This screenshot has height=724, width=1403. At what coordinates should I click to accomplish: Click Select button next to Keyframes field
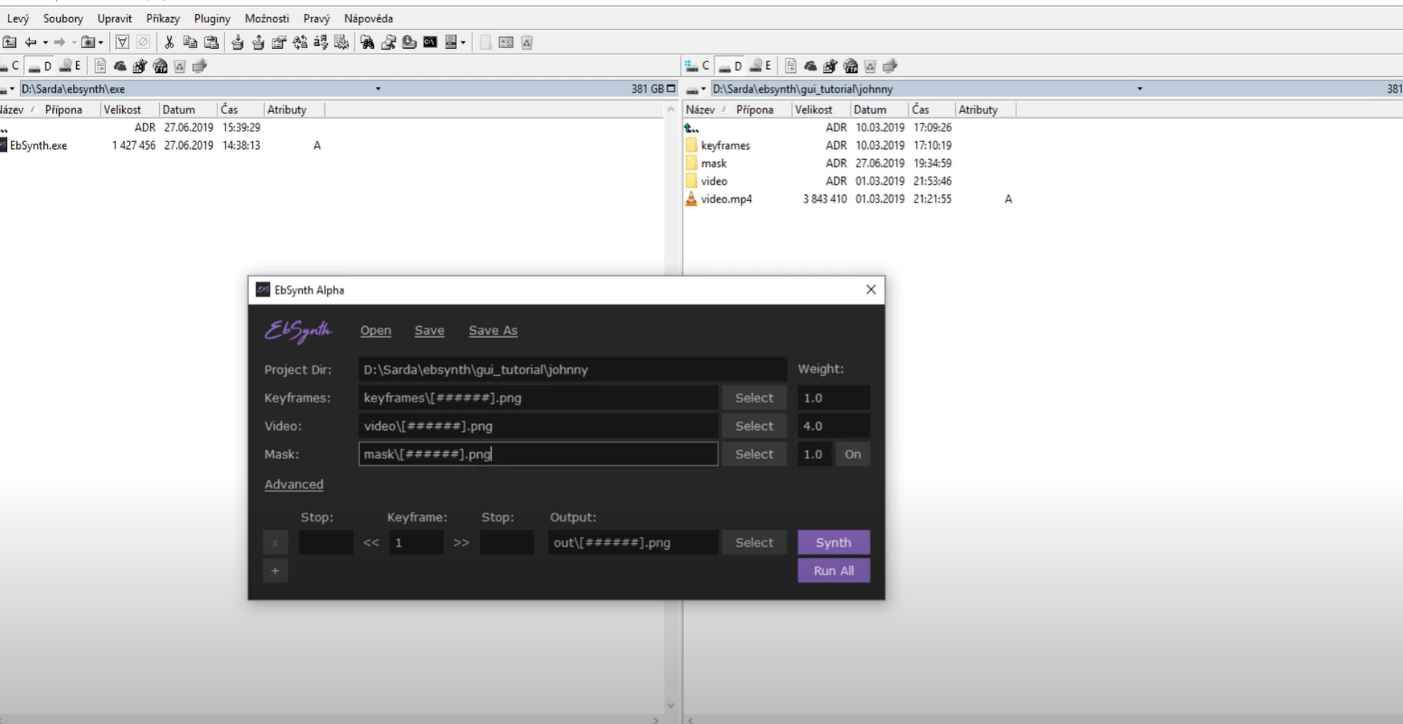(754, 398)
